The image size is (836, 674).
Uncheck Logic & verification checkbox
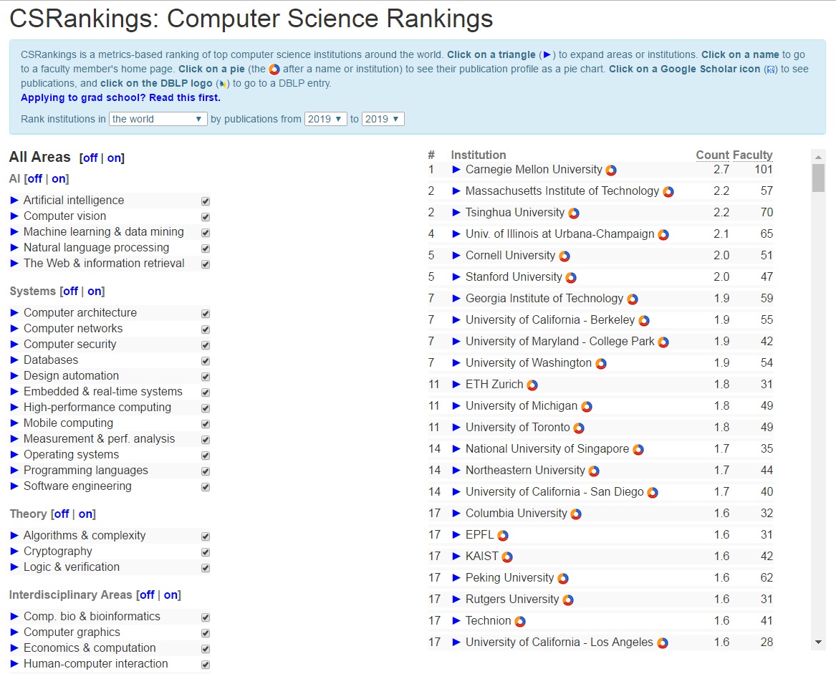pyautogui.click(x=206, y=568)
